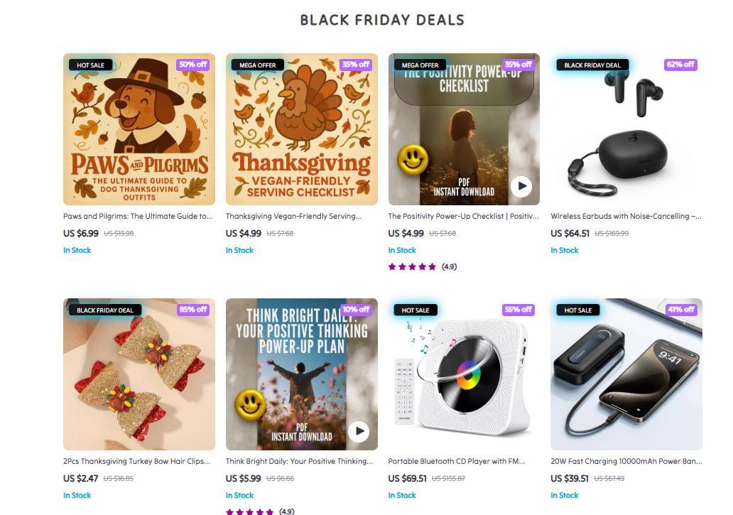Click the Black Friday Deals heading

click(382, 20)
